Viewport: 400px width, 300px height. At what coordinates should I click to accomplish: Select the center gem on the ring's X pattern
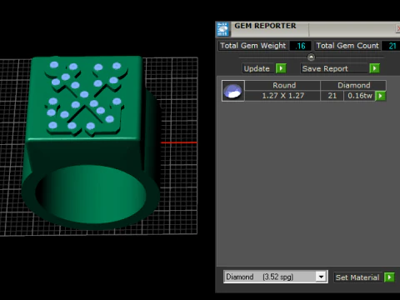coord(84,94)
